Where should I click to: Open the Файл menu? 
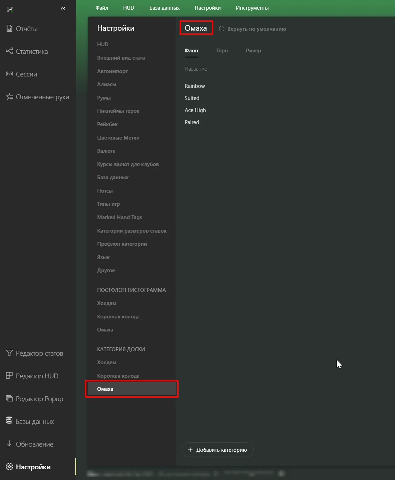pos(102,8)
